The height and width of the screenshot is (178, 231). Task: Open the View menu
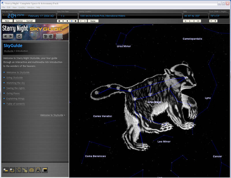click(14, 8)
